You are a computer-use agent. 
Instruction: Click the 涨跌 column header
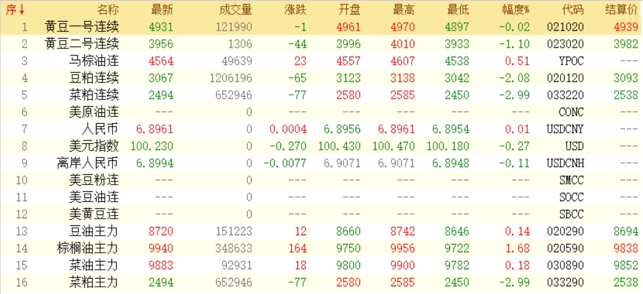click(295, 10)
